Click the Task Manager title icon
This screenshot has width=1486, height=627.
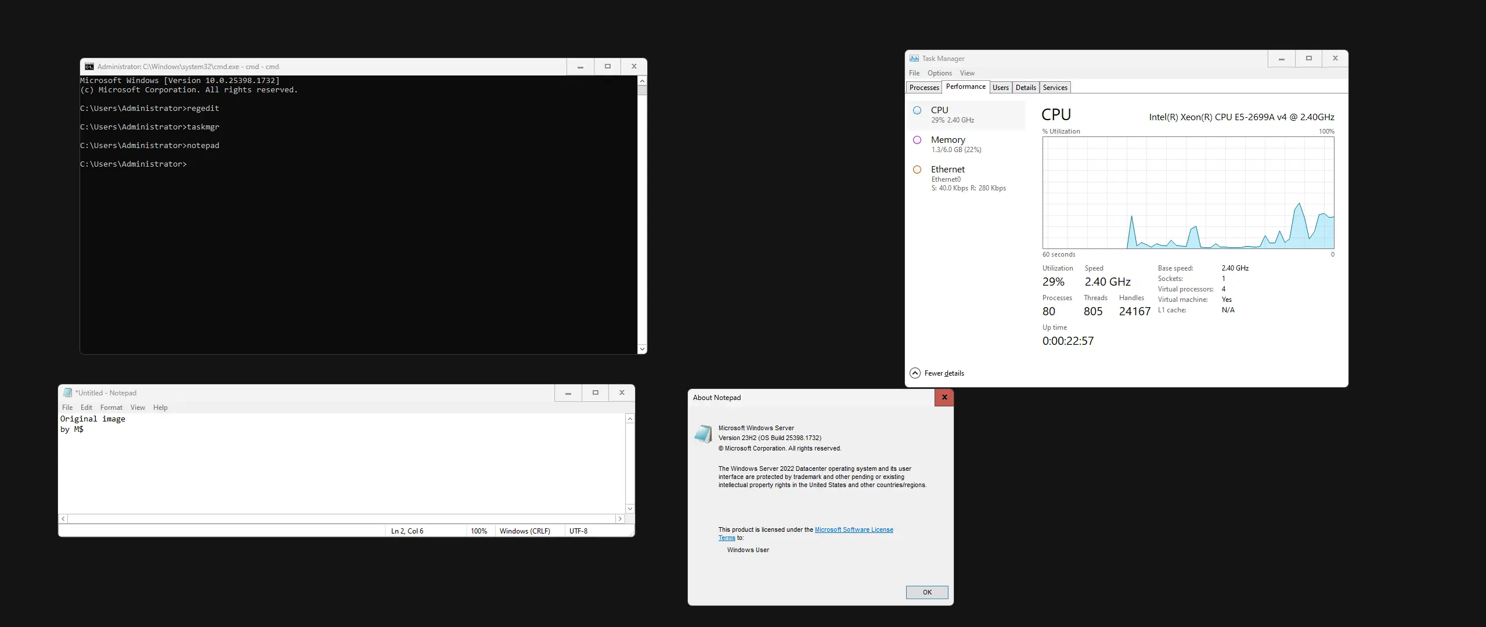[914, 59]
